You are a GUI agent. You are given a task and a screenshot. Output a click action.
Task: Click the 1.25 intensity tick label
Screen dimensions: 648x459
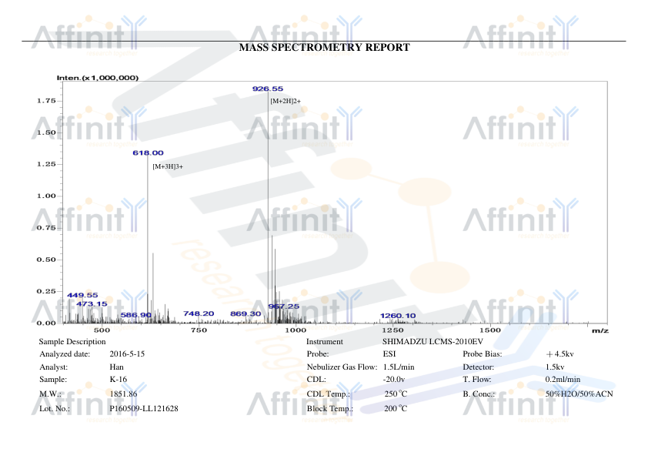click(x=46, y=164)
